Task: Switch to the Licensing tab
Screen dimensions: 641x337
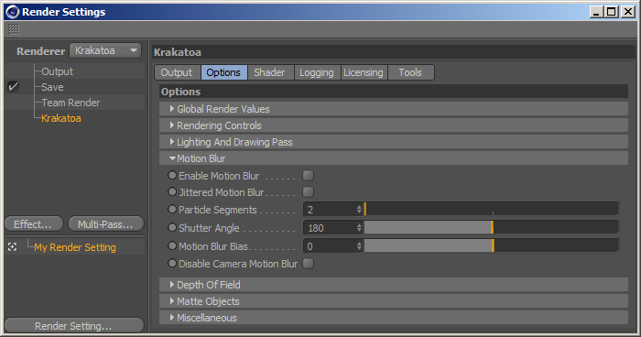Action: 364,72
